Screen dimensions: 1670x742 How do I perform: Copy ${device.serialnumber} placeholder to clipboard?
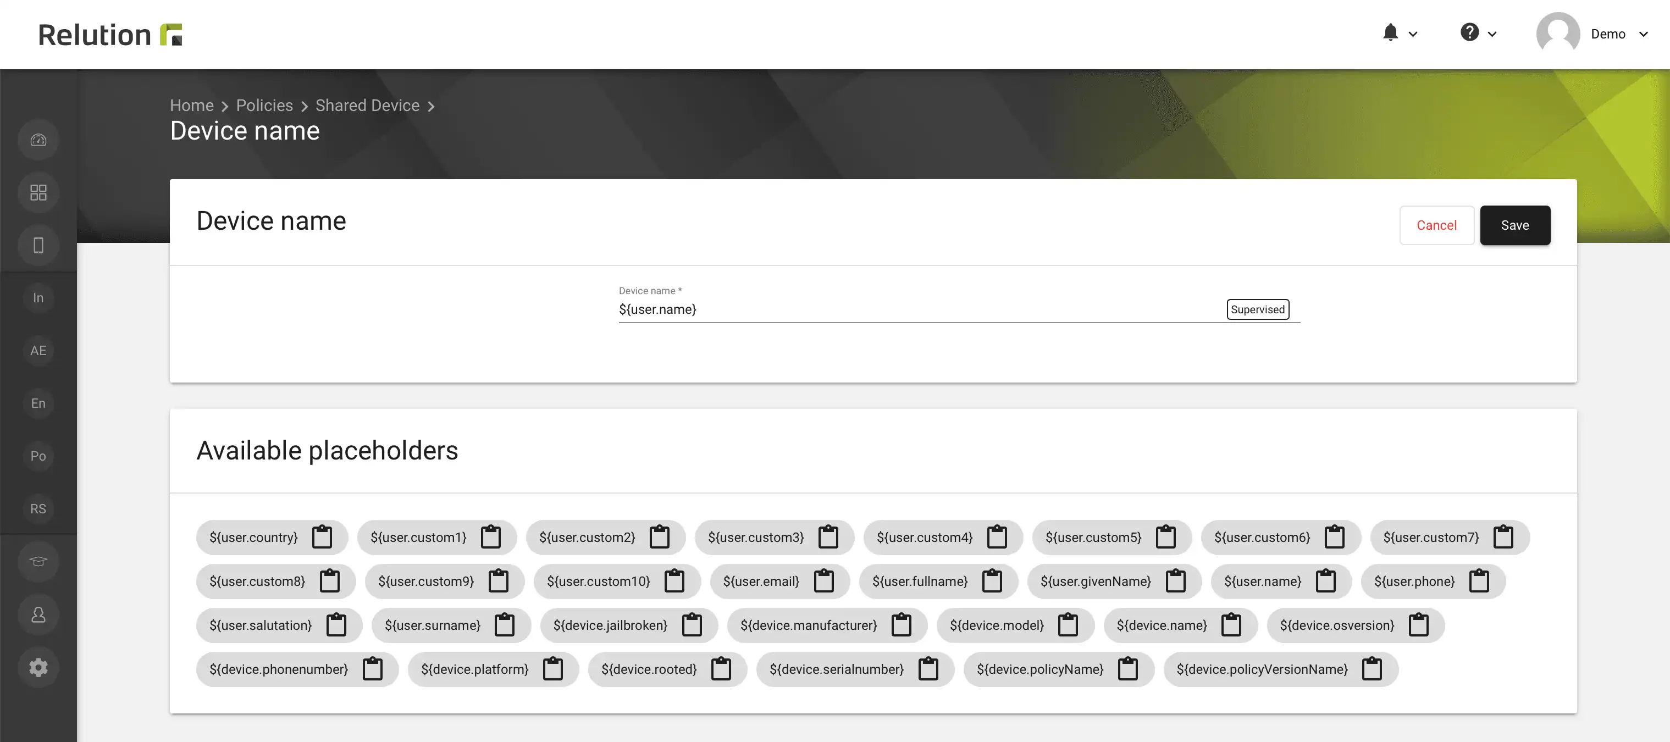928,669
